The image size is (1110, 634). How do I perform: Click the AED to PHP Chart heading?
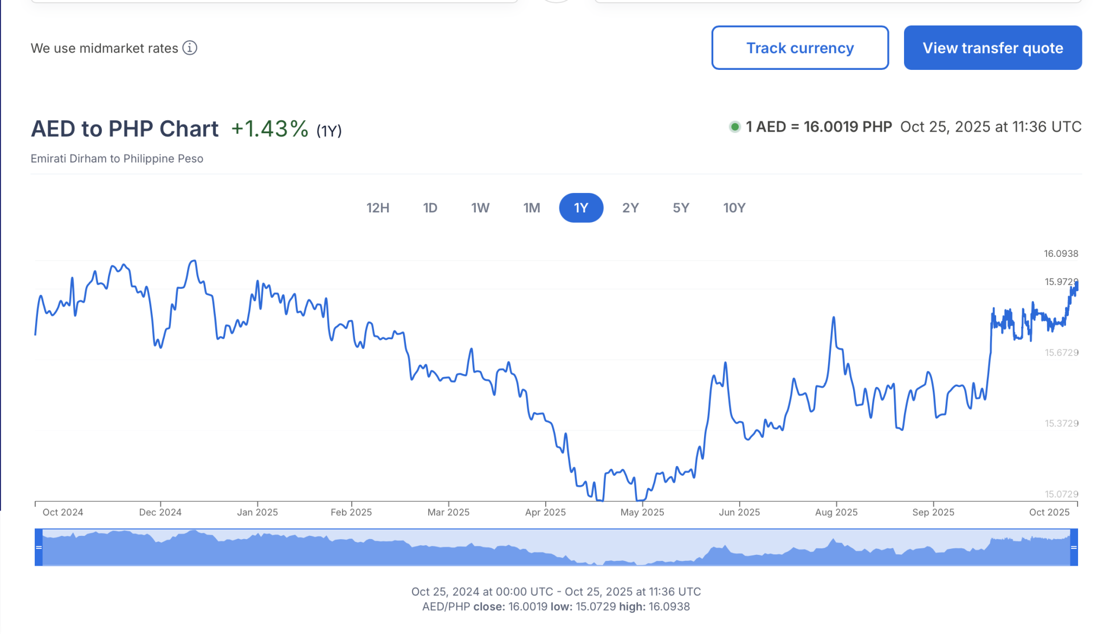[125, 129]
